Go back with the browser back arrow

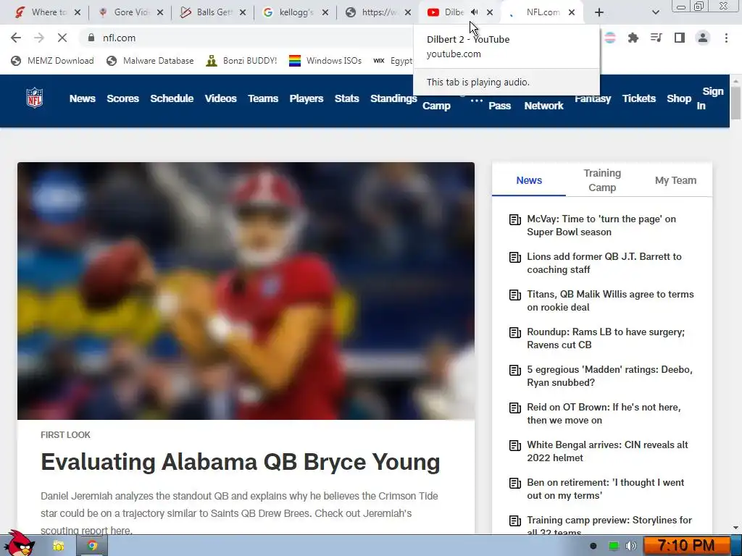pyautogui.click(x=16, y=38)
